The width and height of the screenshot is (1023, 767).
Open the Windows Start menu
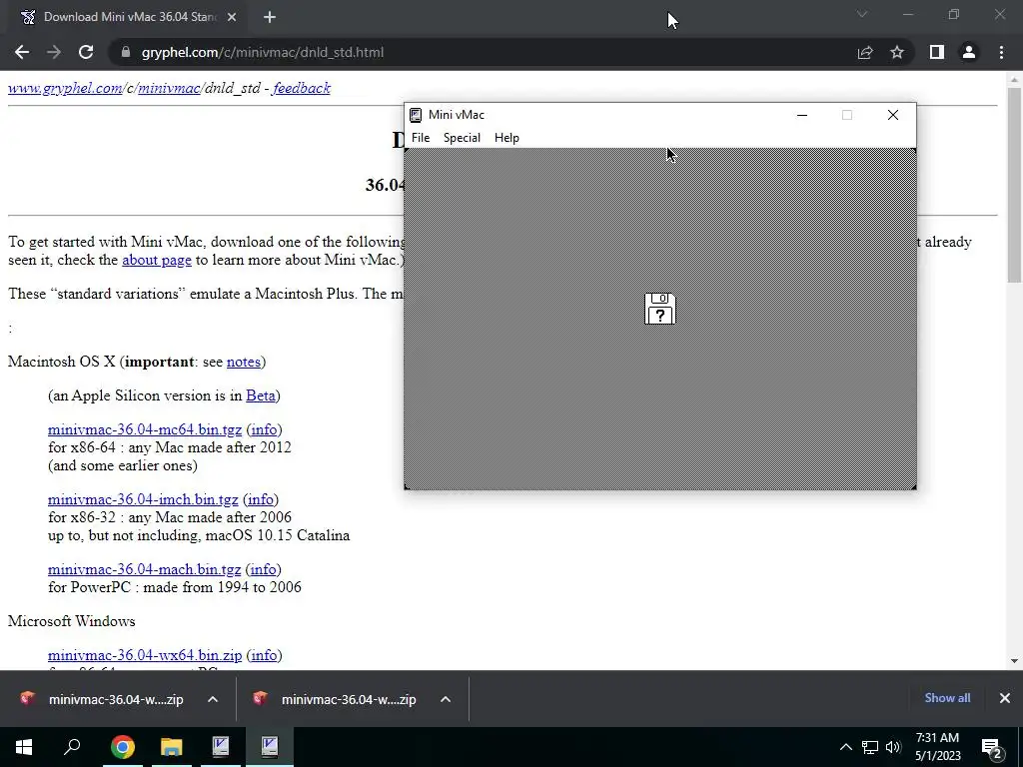[24, 747]
